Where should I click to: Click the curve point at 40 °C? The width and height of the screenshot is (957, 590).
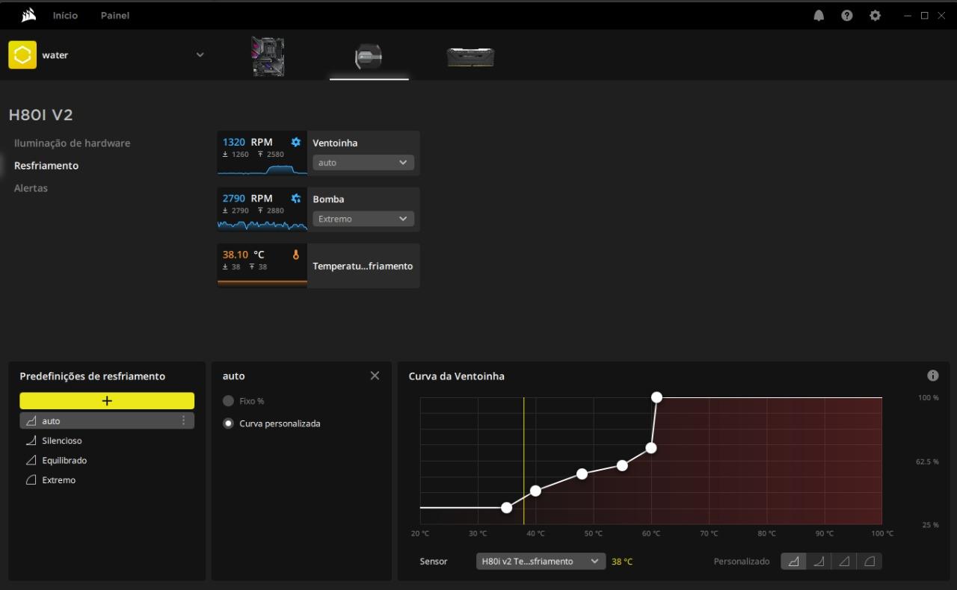tap(535, 491)
